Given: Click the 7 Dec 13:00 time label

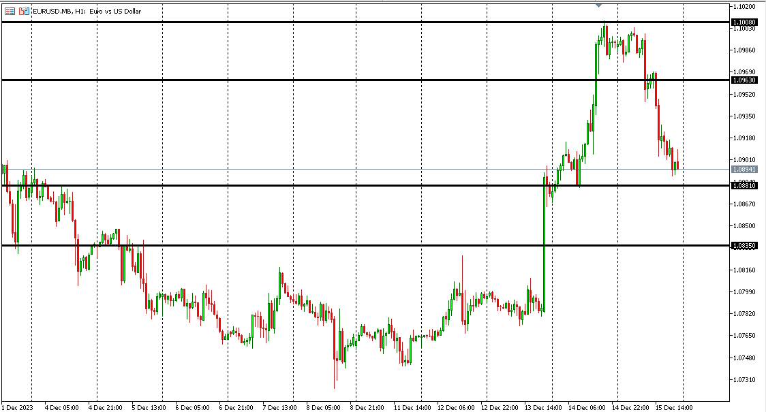Looking at the screenshot, I should tap(279, 407).
